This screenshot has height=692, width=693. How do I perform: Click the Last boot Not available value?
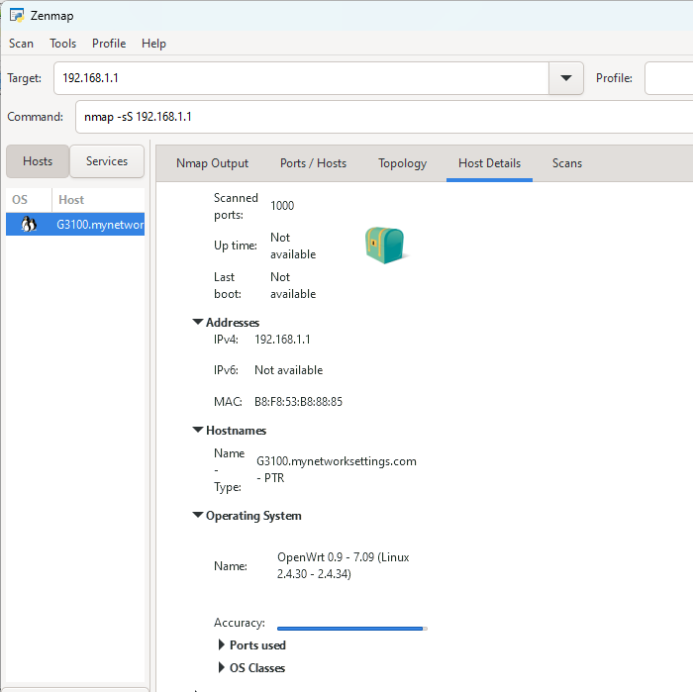coord(293,285)
